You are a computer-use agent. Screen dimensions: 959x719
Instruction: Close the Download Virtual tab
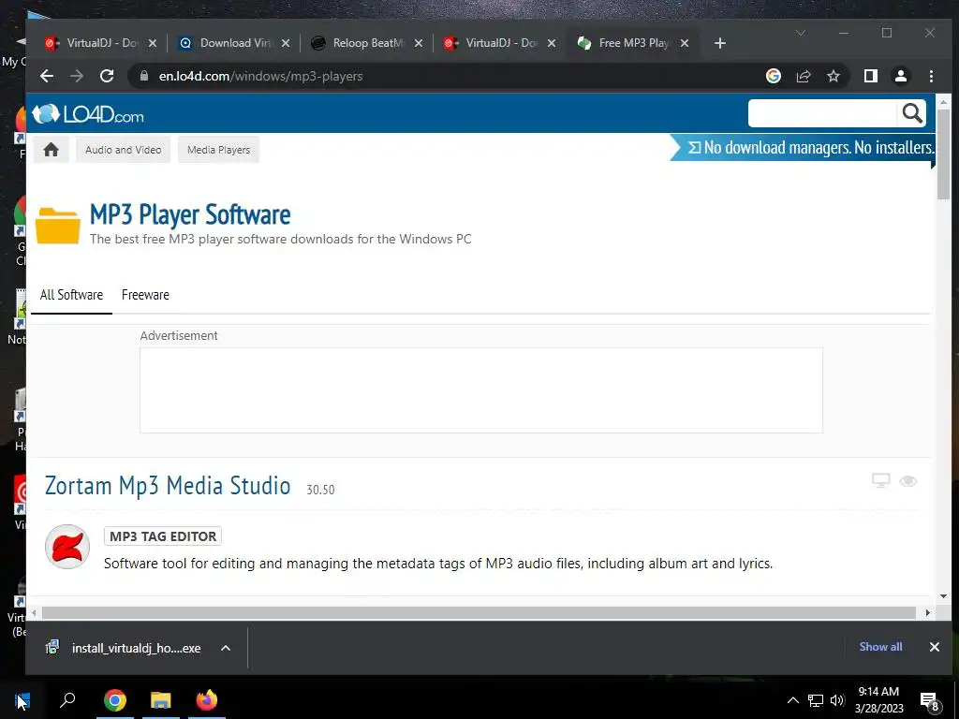tap(286, 43)
